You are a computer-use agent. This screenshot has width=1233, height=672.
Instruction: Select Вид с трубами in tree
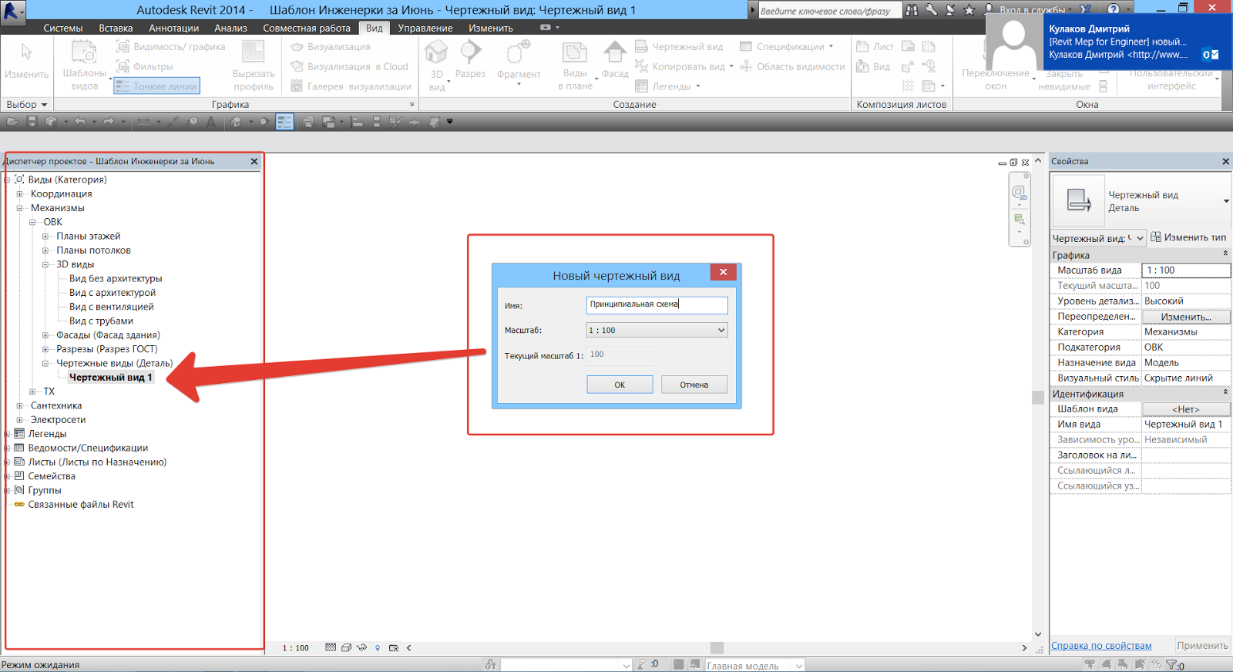101,321
